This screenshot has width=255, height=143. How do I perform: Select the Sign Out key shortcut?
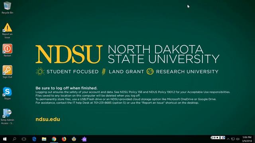point(7,72)
